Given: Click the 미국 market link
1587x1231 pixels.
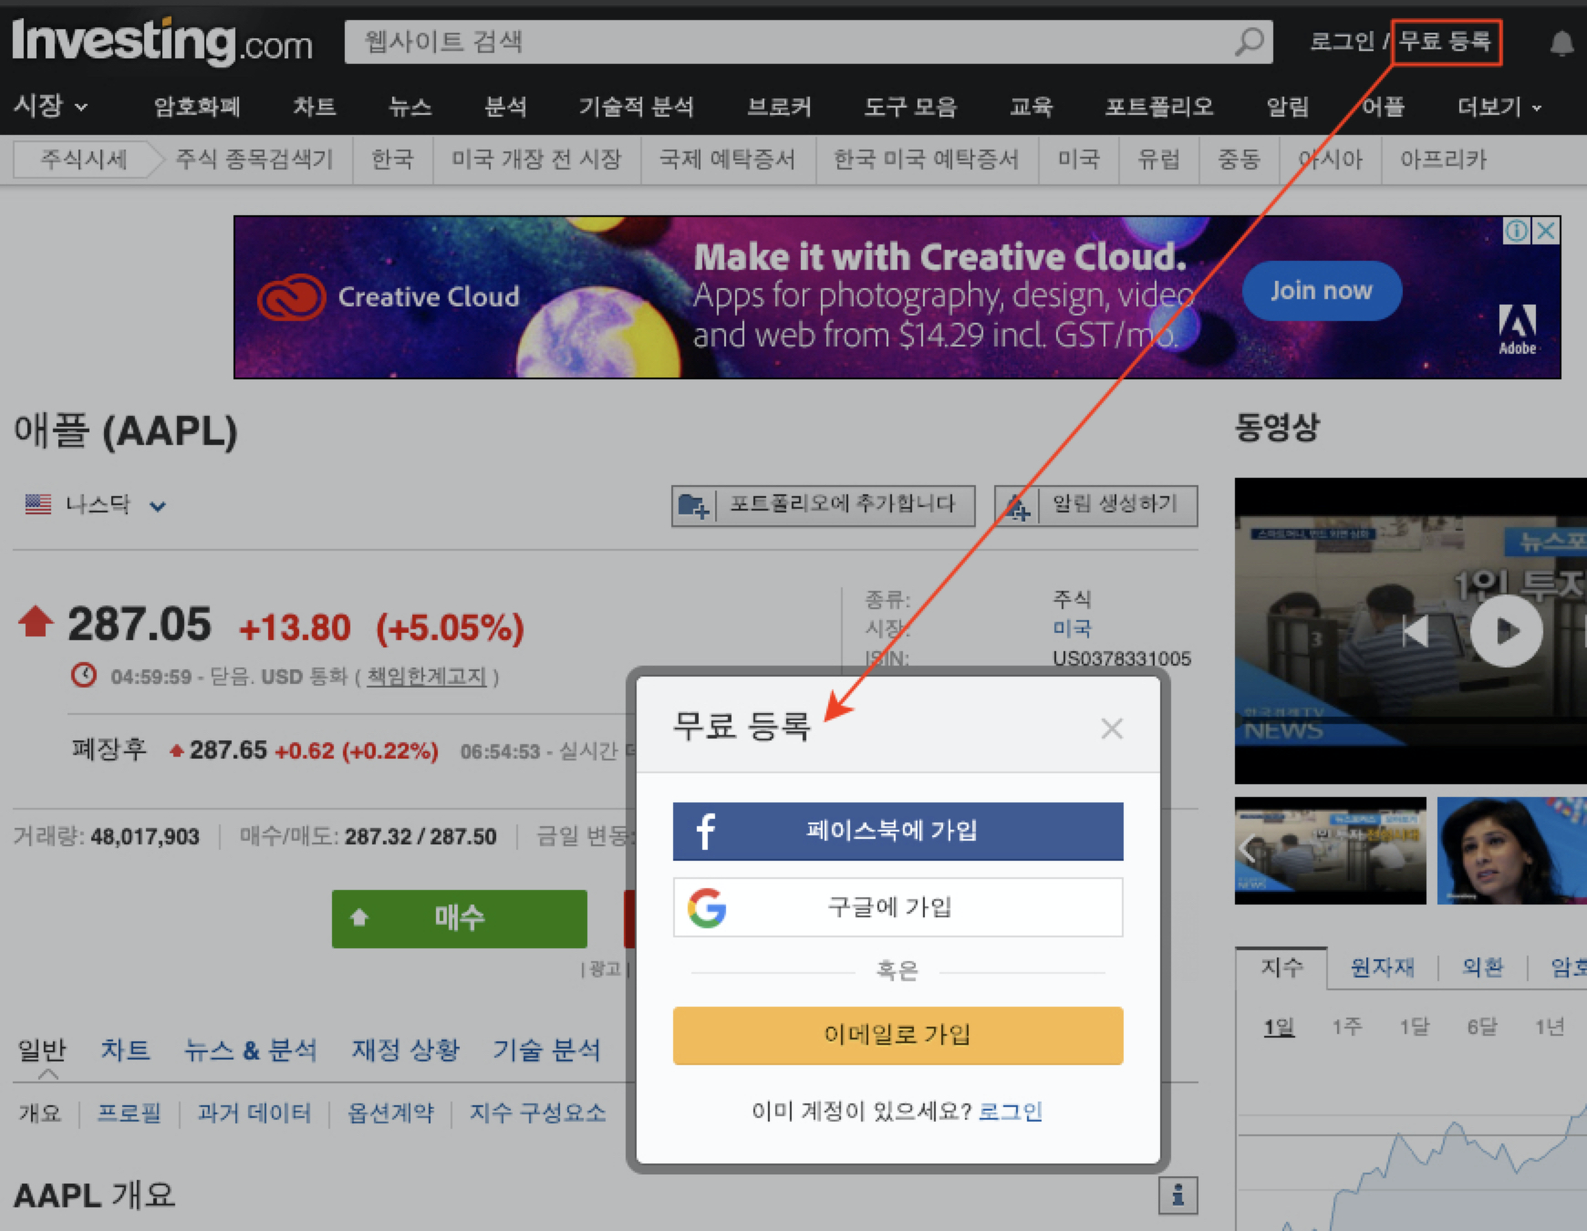Looking at the screenshot, I should point(1072,628).
